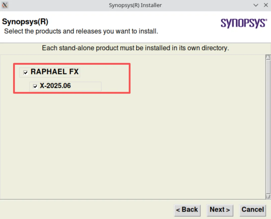
Task: Toggle the X-2025.06 release checkbox
Action: click(35, 86)
